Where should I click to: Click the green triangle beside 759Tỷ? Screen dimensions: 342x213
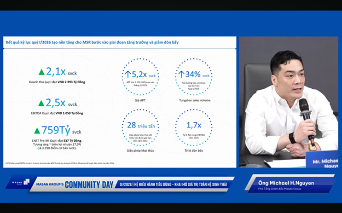pyautogui.click(x=37, y=131)
